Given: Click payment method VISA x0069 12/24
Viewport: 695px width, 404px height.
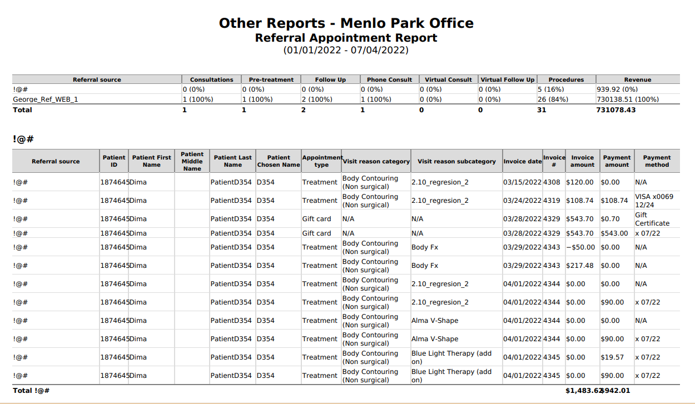Looking at the screenshot, I should click(x=654, y=201).
